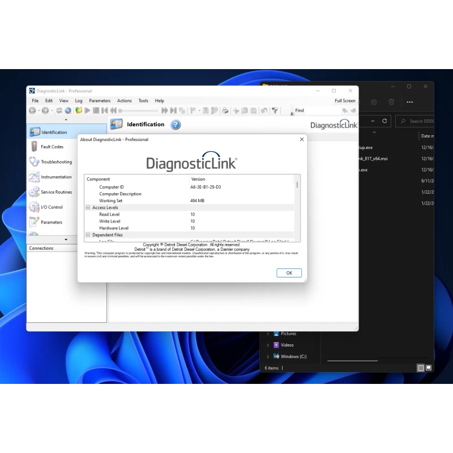
Task: Open the Edit menu
Action: point(49,101)
